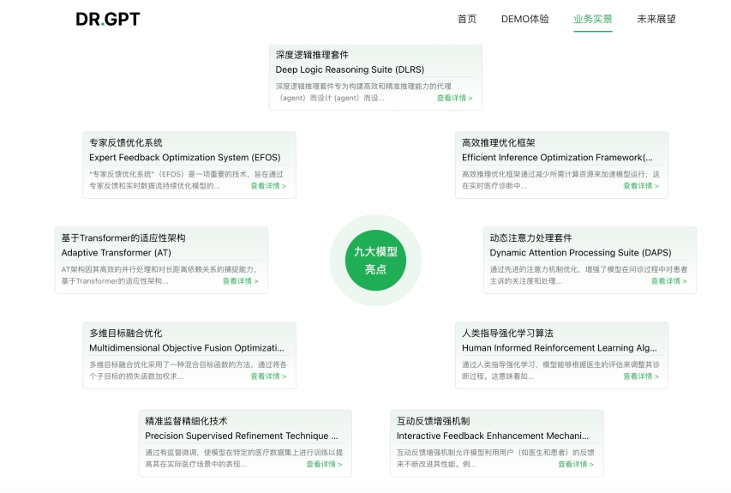The width and height of the screenshot is (731, 493).
Task: Click the 多维目标融合优化 heading
Action: pos(125,333)
